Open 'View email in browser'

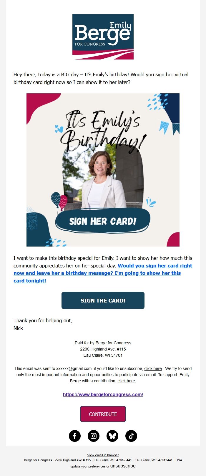point(103,455)
